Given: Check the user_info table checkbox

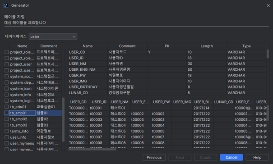Looking at the screenshot, I should coord(7,137).
